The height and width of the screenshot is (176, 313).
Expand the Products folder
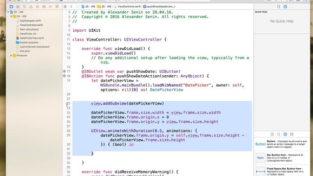tap(11, 55)
